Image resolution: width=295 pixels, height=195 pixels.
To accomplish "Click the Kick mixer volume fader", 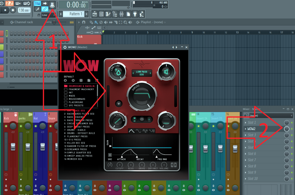I will point(13,147).
